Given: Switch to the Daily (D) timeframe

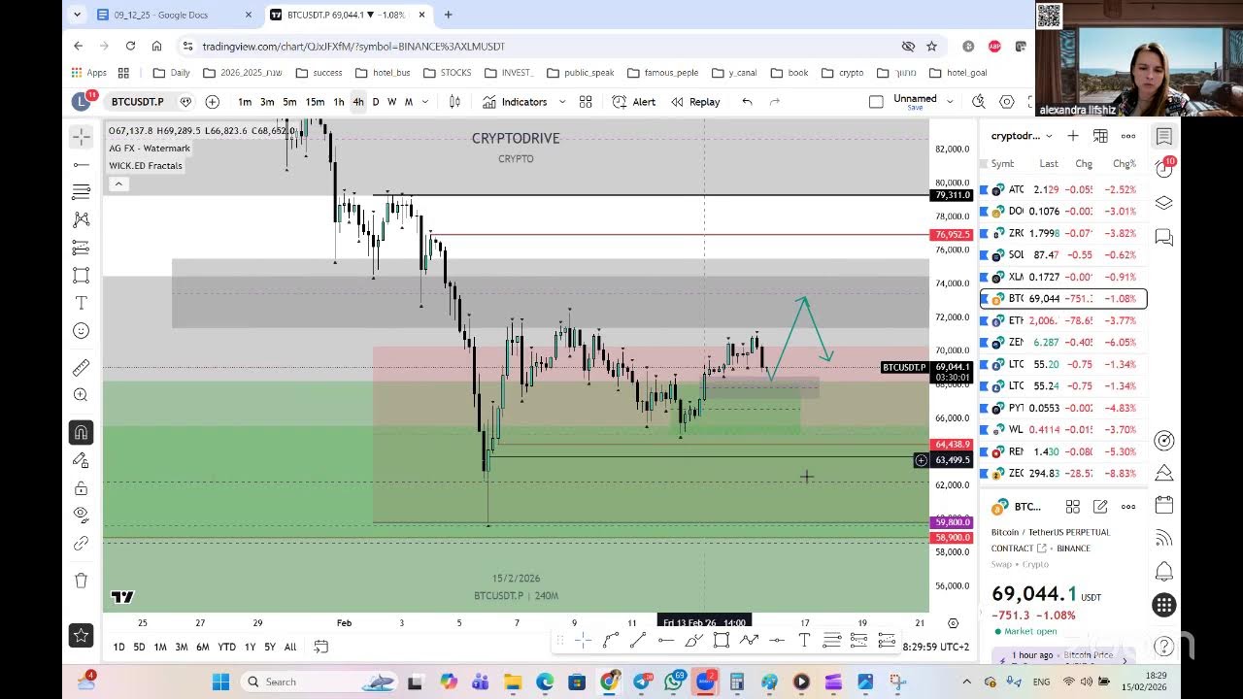Looking at the screenshot, I should [376, 102].
